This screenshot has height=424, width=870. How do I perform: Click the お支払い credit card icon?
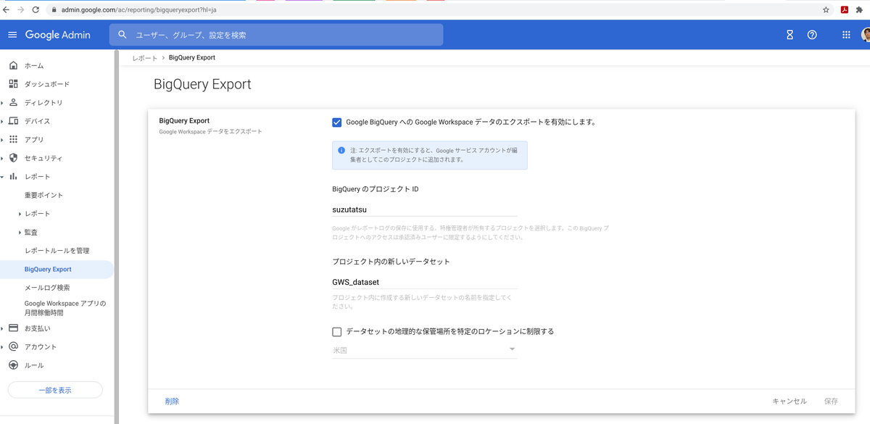point(13,328)
